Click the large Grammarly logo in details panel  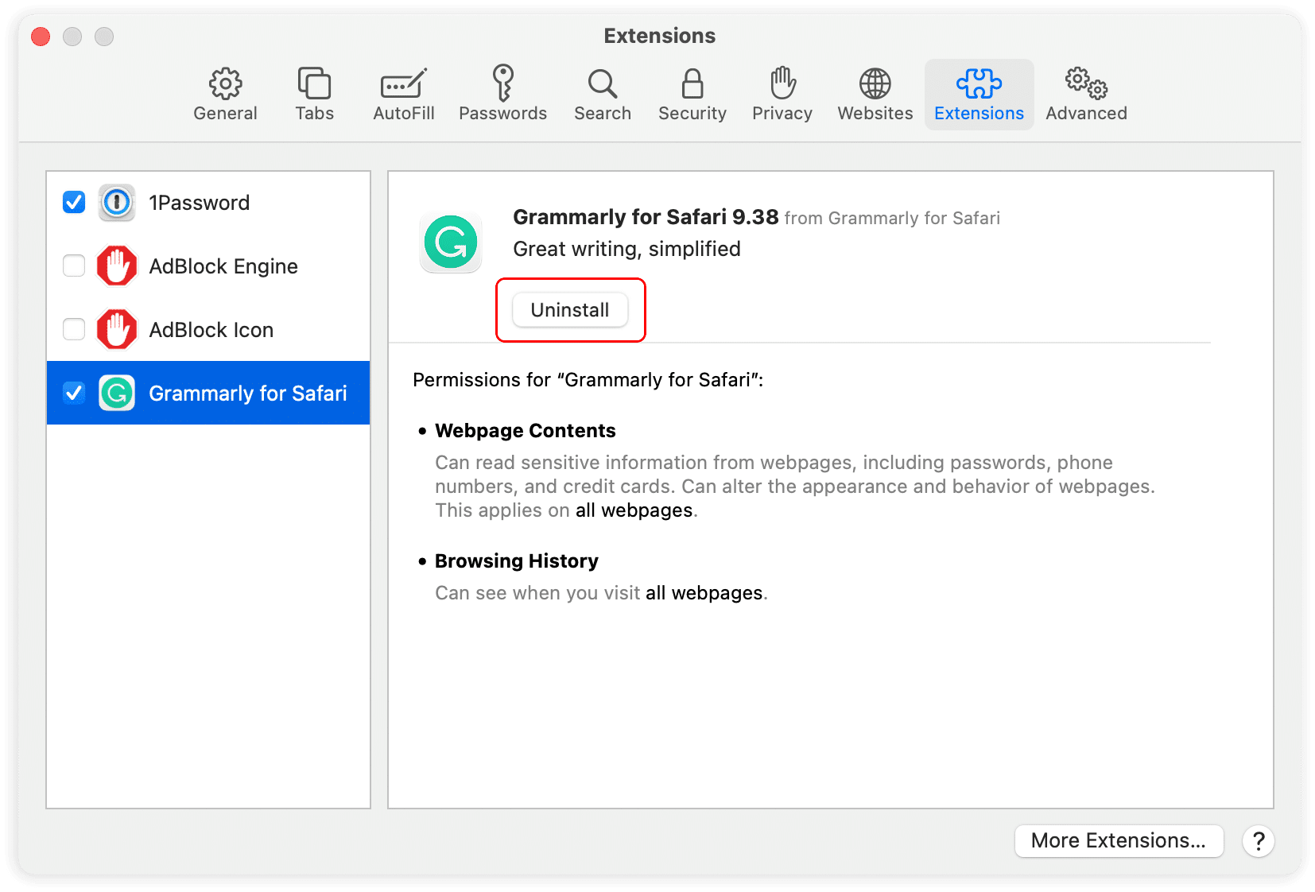451,242
